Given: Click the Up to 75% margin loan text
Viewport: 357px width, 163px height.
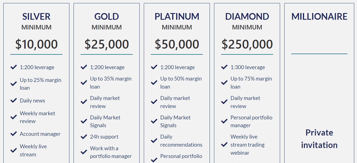Looking at the screenshot, I should pos(251,83).
